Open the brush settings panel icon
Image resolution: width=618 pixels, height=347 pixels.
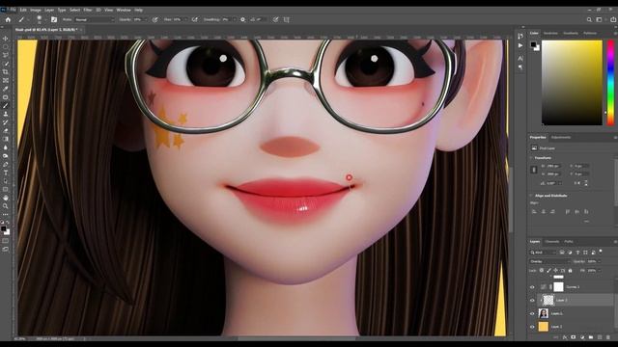click(54, 19)
